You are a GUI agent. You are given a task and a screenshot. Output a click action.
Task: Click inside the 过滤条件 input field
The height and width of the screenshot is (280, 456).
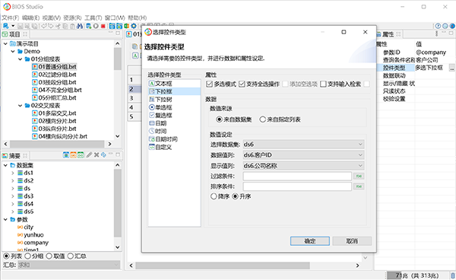297,176
